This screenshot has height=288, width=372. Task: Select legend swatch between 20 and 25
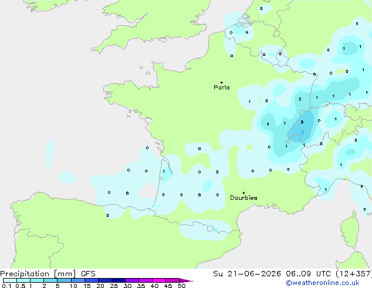click(105, 280)
